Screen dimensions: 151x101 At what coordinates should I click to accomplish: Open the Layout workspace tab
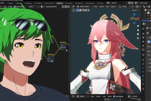pyautogui.click(x=11, y=3)
